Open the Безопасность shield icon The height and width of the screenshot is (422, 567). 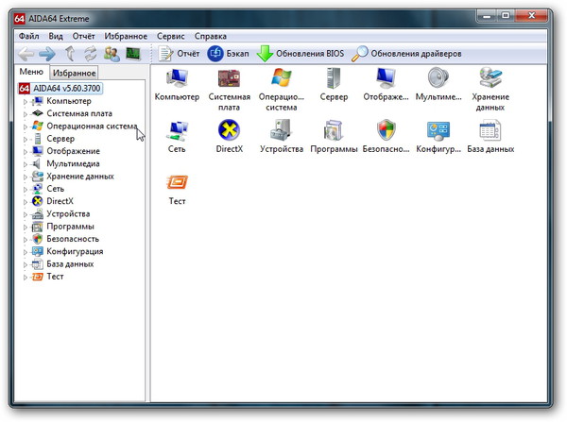(385, 131)
